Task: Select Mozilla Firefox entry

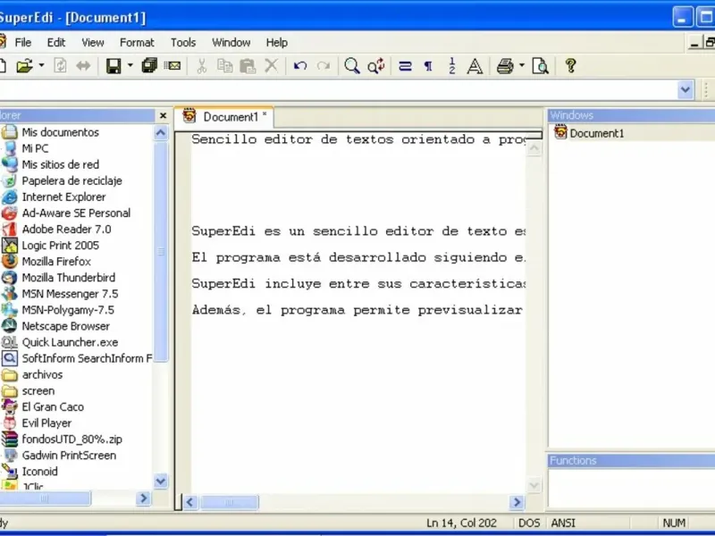Action: coord(56,262)
